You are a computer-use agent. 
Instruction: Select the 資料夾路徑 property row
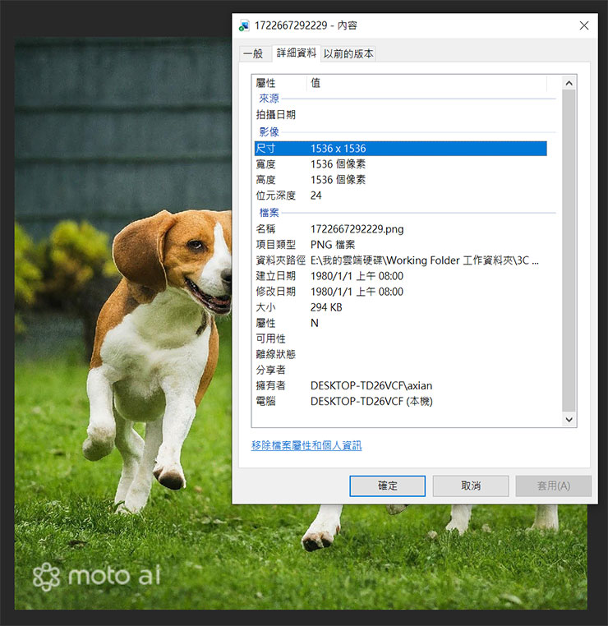[400, 260]
